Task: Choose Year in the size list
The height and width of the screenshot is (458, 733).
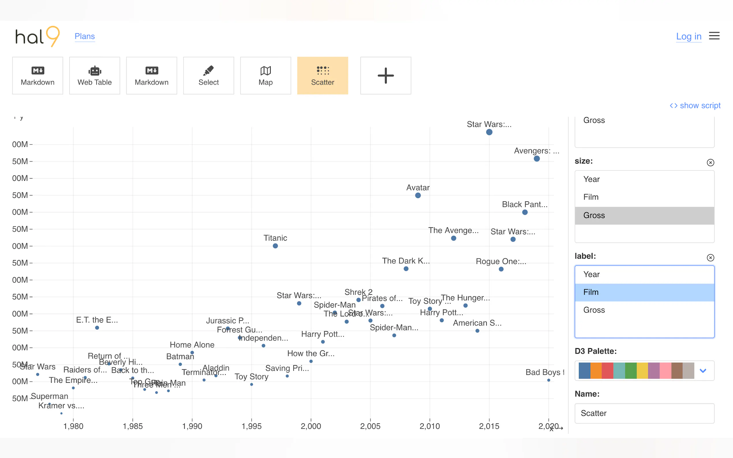Action: pyautogui.click(x=592, y=179)
